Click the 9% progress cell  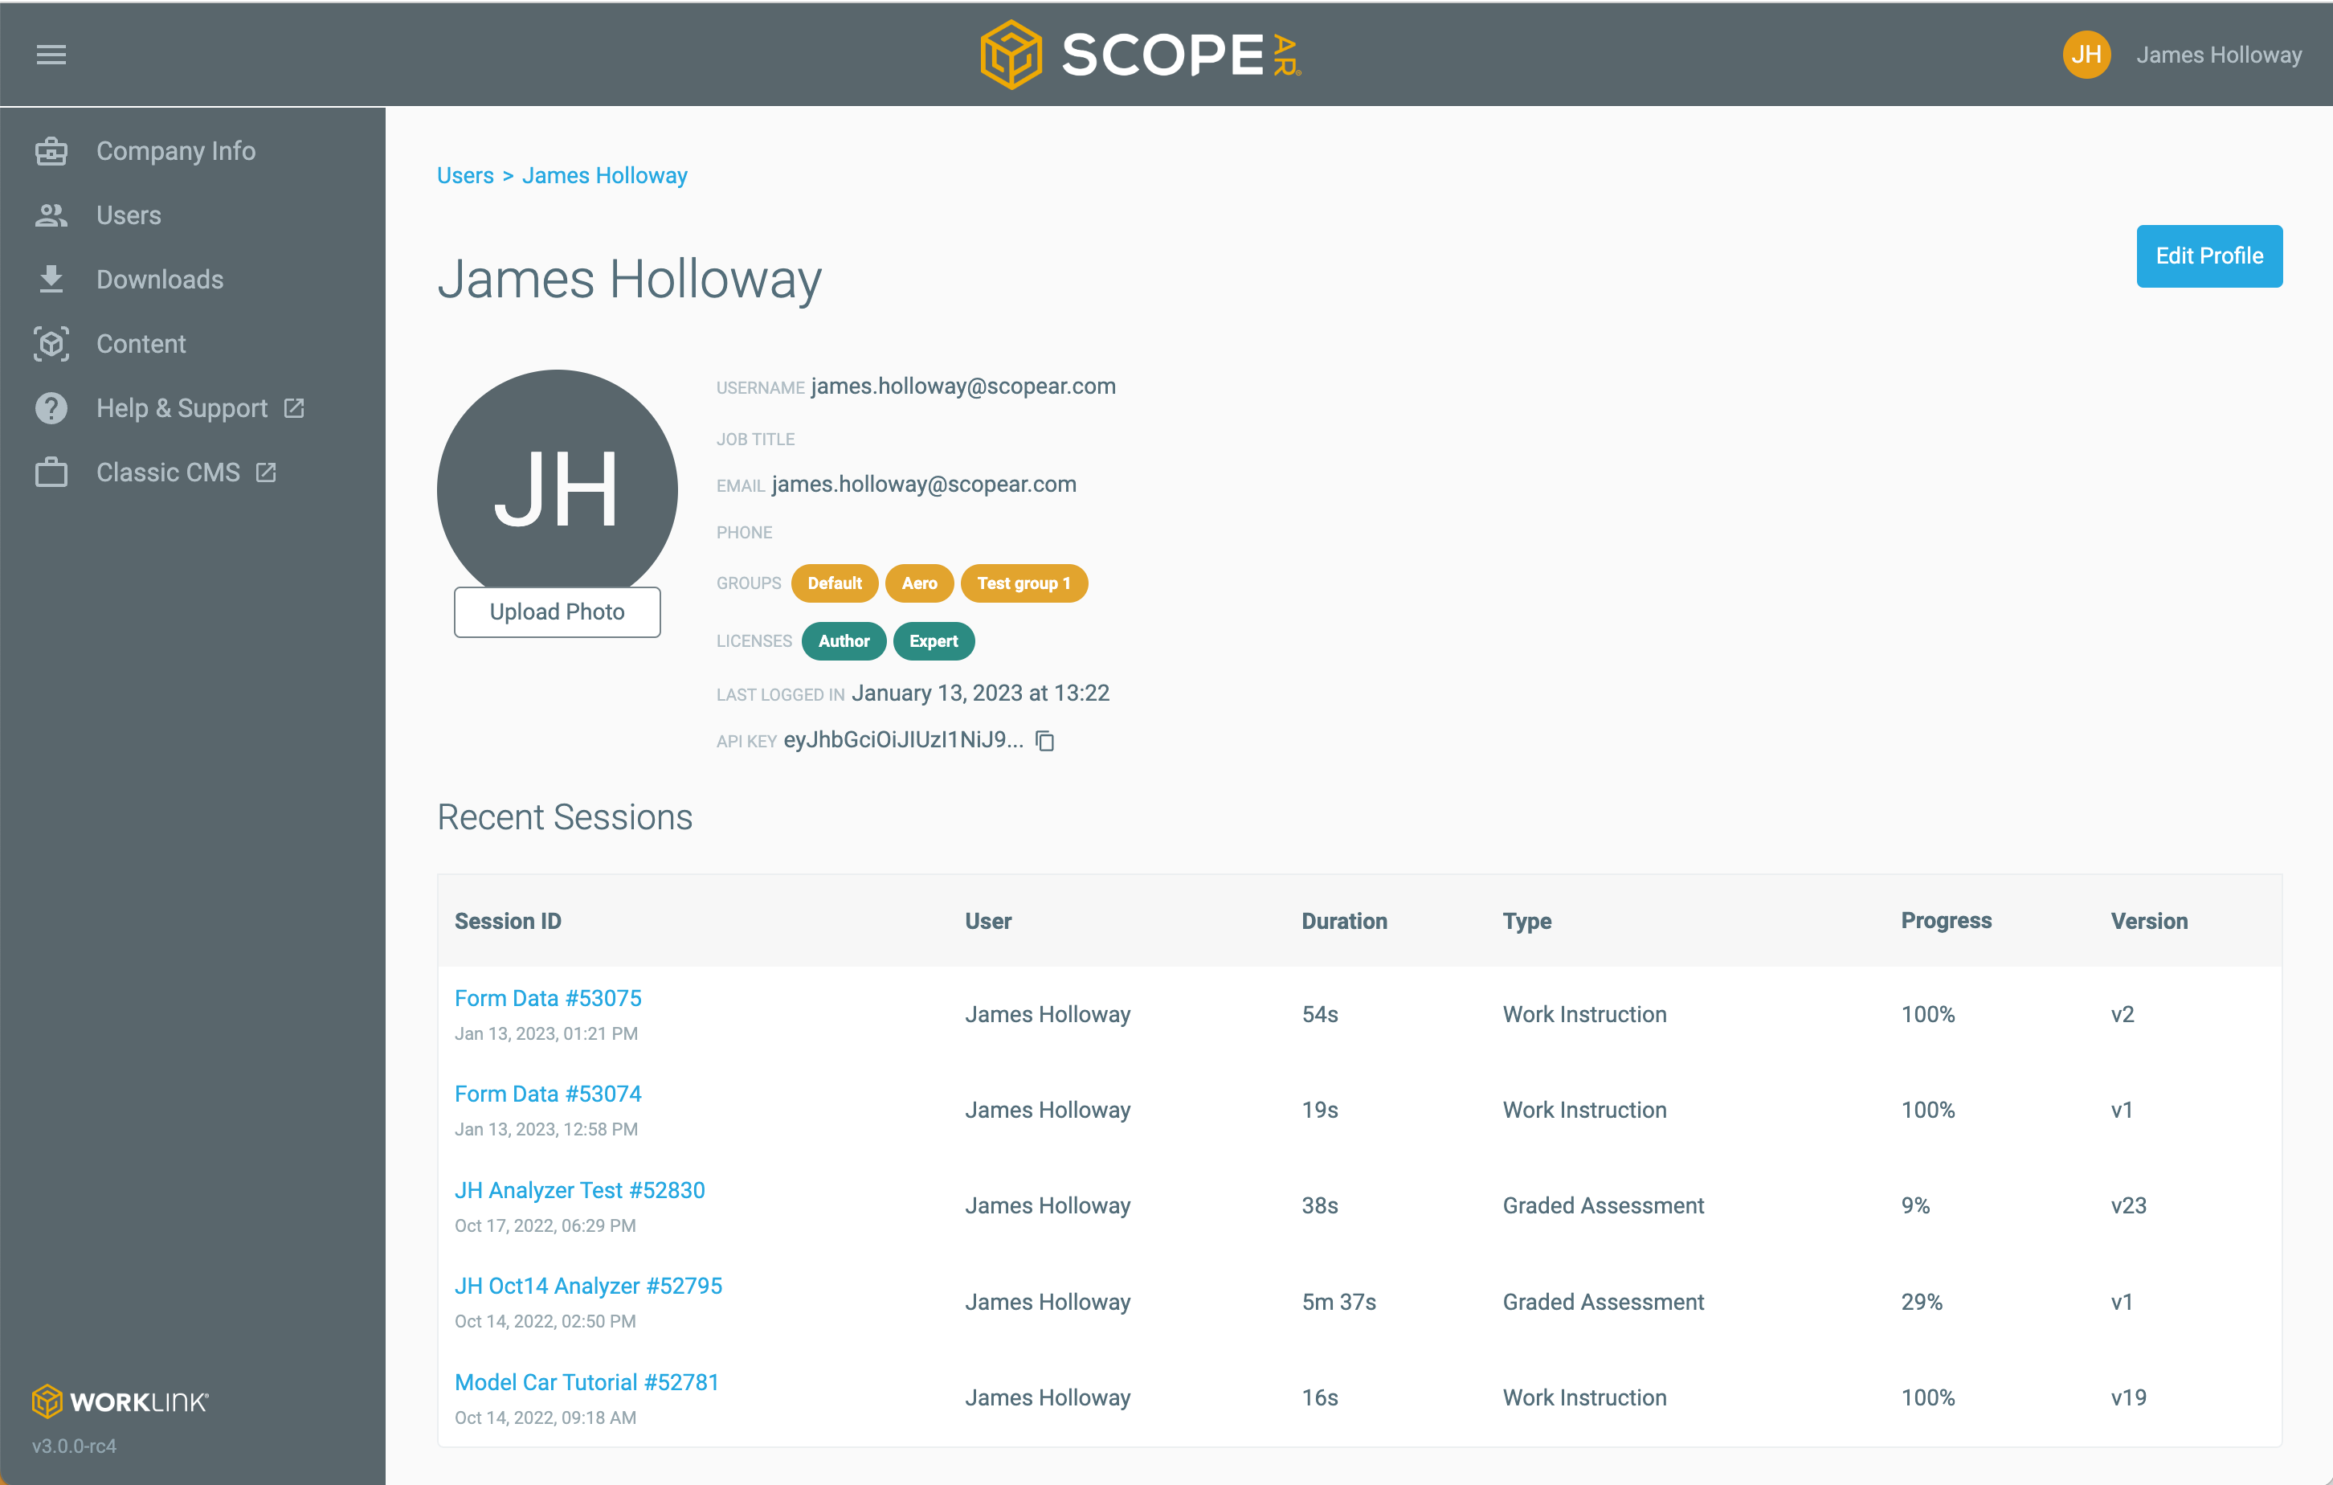[x=1915, y=1206]
